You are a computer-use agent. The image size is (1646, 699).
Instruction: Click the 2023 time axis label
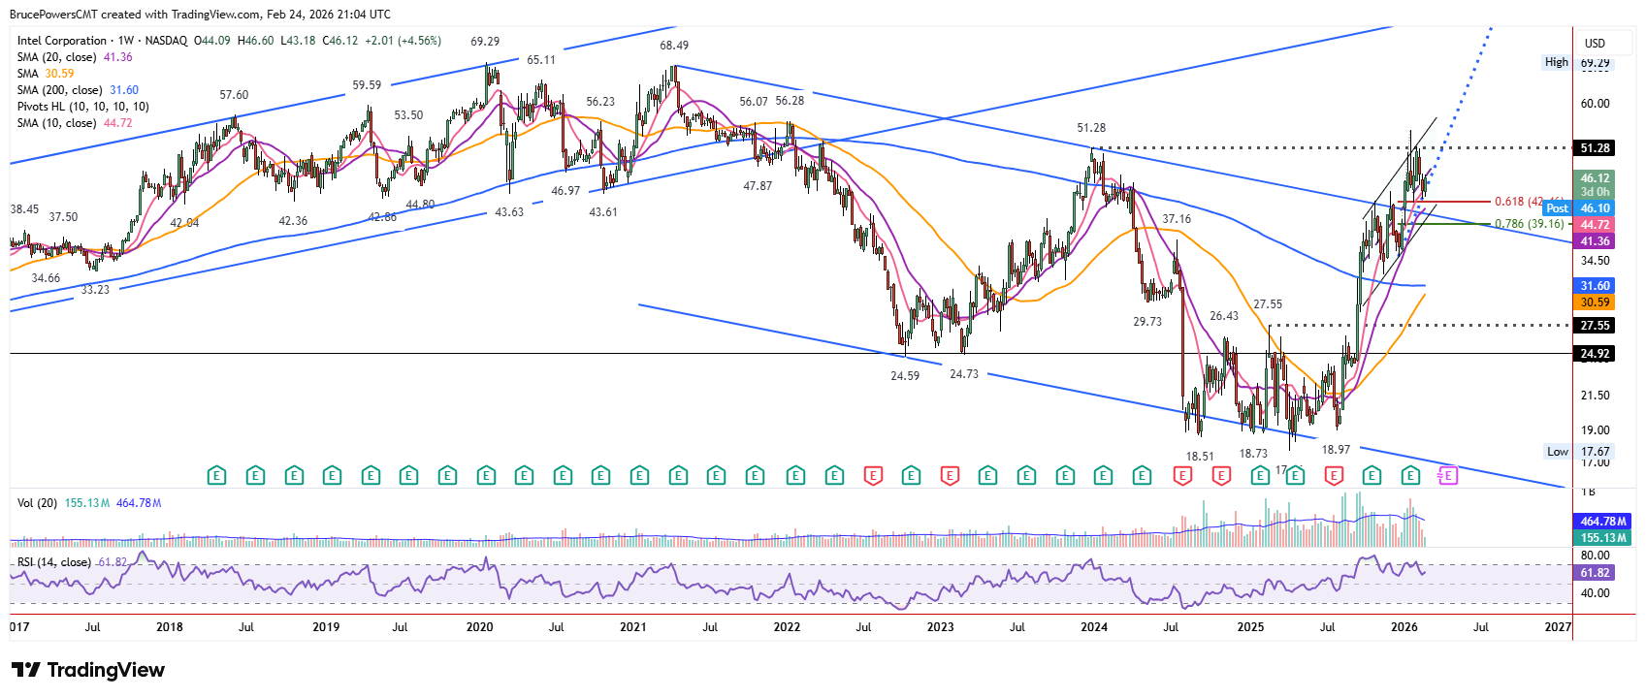940,627
